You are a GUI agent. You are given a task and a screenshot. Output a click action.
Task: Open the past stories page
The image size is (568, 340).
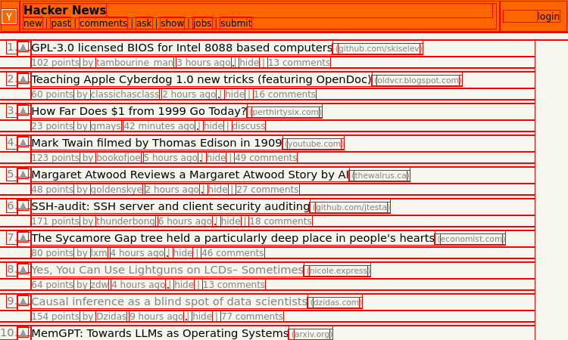61,23
